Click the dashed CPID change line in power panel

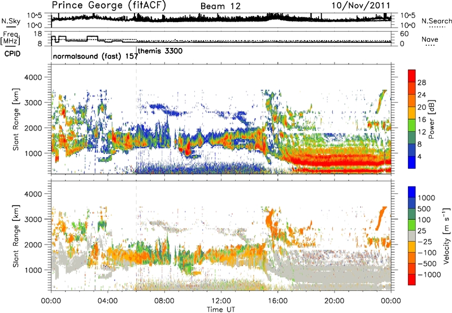[136, 119]
